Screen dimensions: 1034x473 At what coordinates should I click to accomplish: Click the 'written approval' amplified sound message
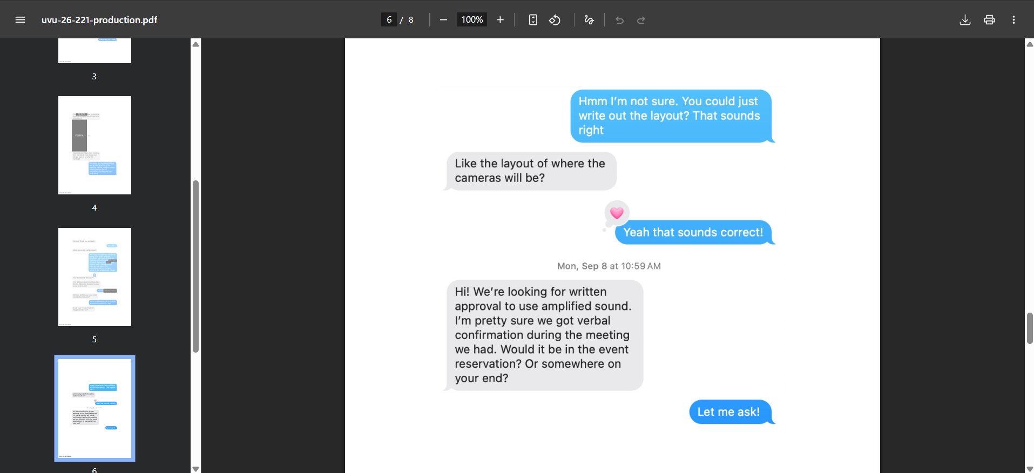(545, 335)
